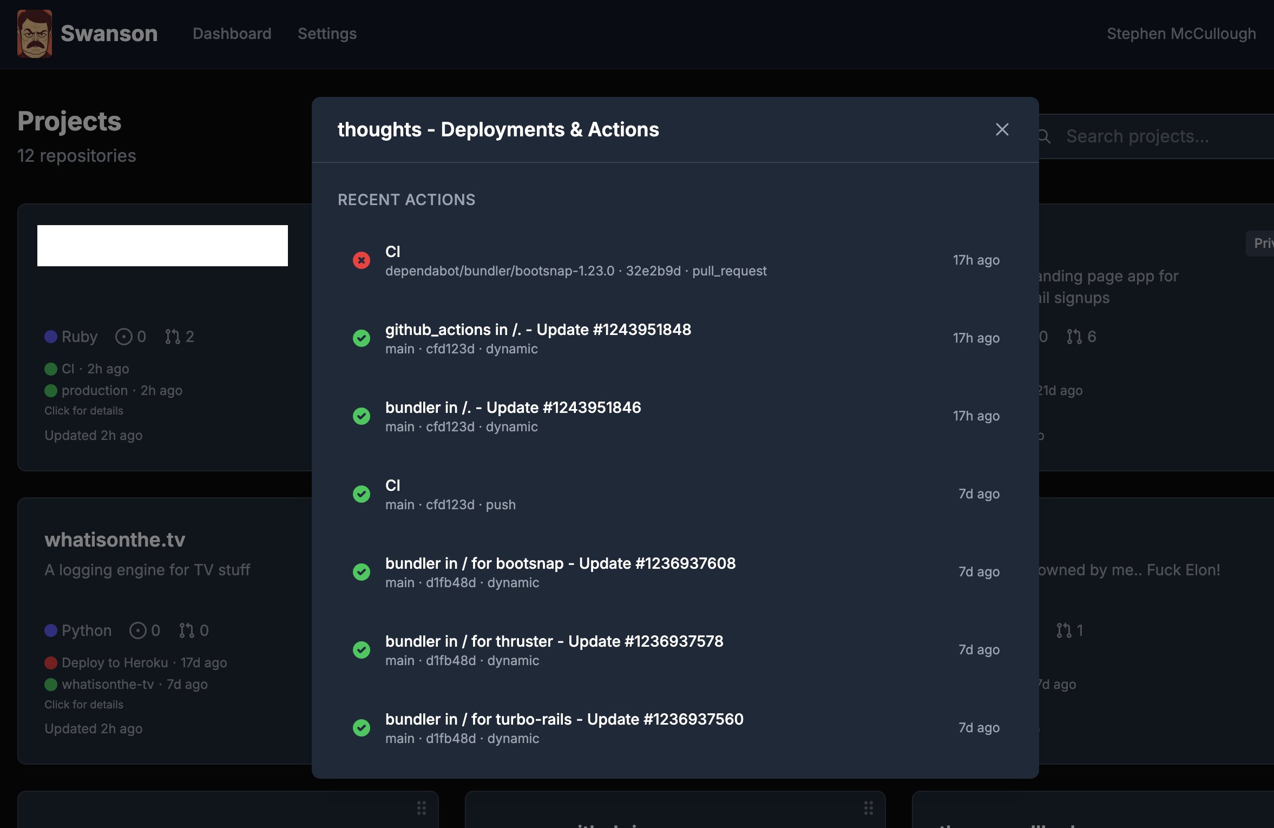Click the Ruby language indicator dot

[50, 336]
